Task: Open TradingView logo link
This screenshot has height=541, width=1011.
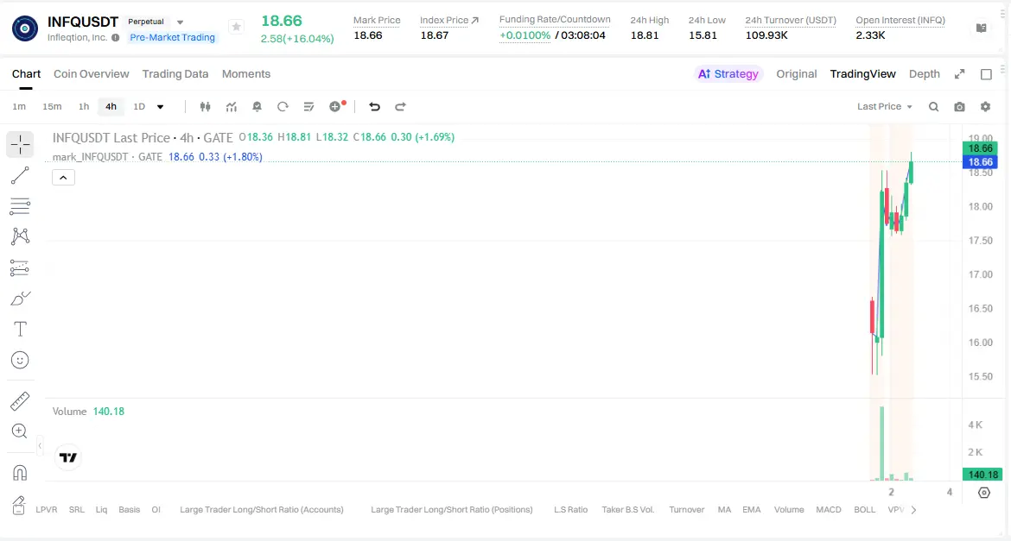Action: coord(67,457)
